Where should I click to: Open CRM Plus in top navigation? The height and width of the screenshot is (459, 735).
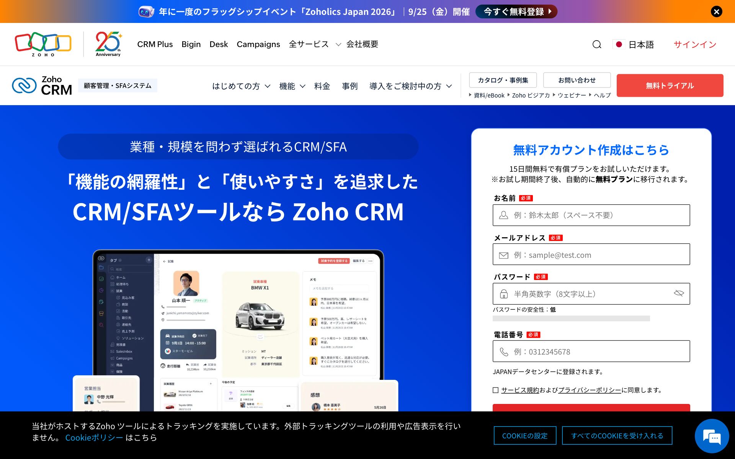(155, 44)
